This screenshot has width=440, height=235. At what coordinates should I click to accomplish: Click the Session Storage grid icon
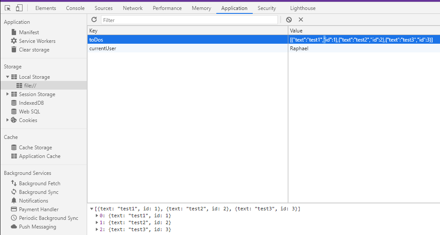tap(14, 94)
